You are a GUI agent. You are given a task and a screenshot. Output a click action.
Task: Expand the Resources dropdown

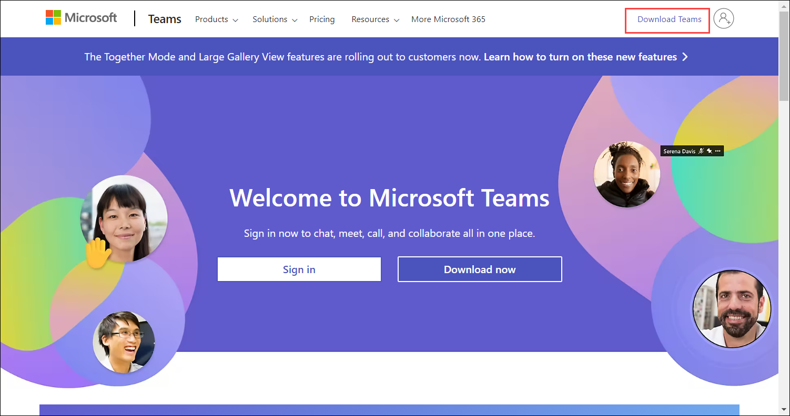[x=375, y=19]
